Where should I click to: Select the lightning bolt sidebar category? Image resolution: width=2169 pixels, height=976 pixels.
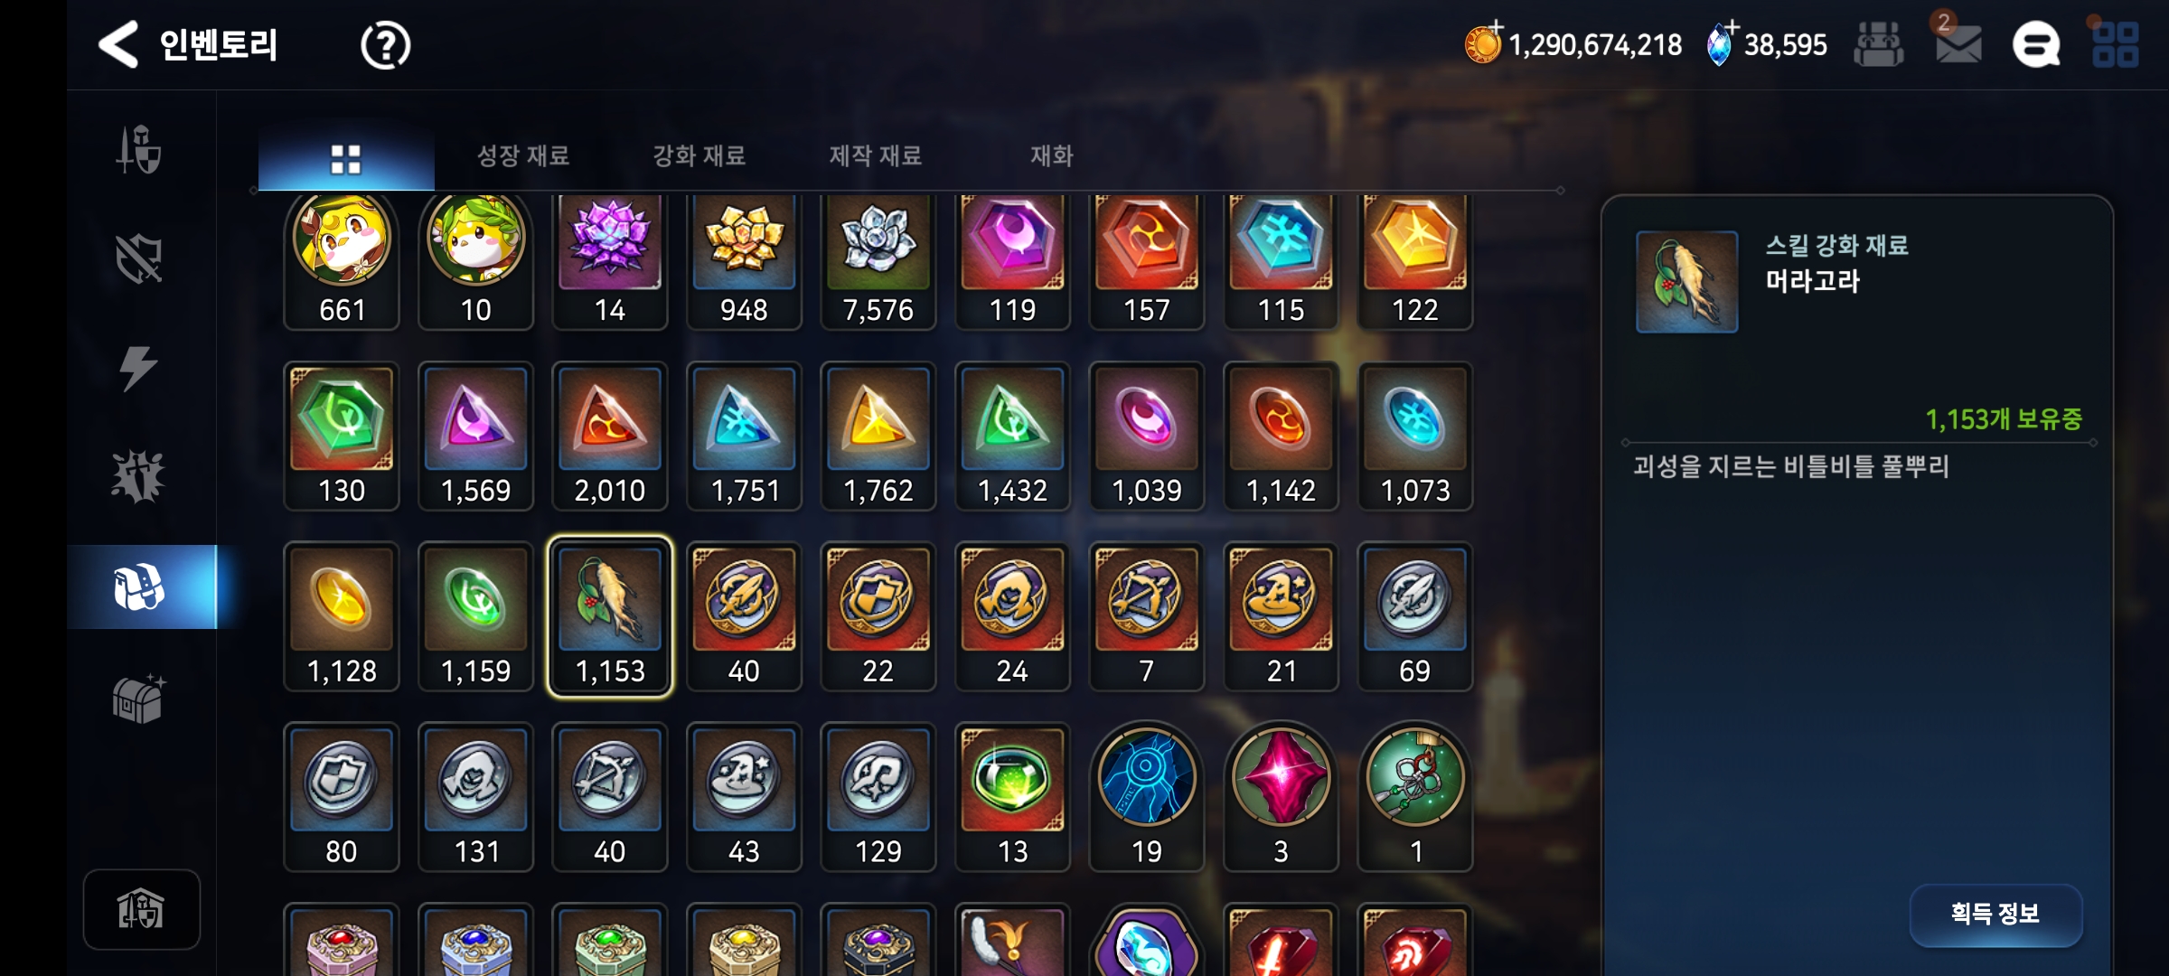point(138,368)
